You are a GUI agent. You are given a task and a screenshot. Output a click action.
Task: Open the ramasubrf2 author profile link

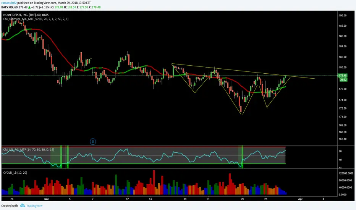[x=9, y=3]
